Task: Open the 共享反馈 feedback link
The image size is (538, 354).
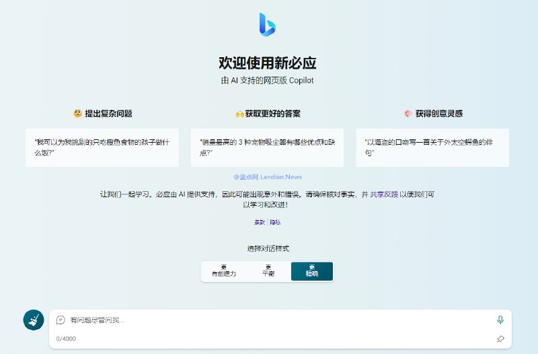Action: click(x=384, y=194)
